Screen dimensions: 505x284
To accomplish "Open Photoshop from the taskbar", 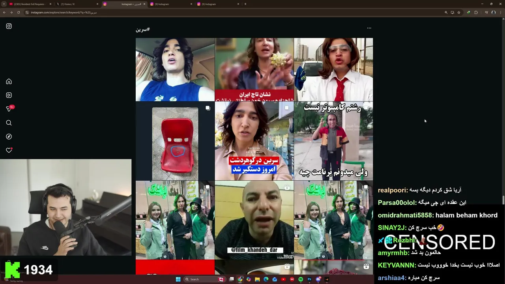I will (x=309, y=279).
